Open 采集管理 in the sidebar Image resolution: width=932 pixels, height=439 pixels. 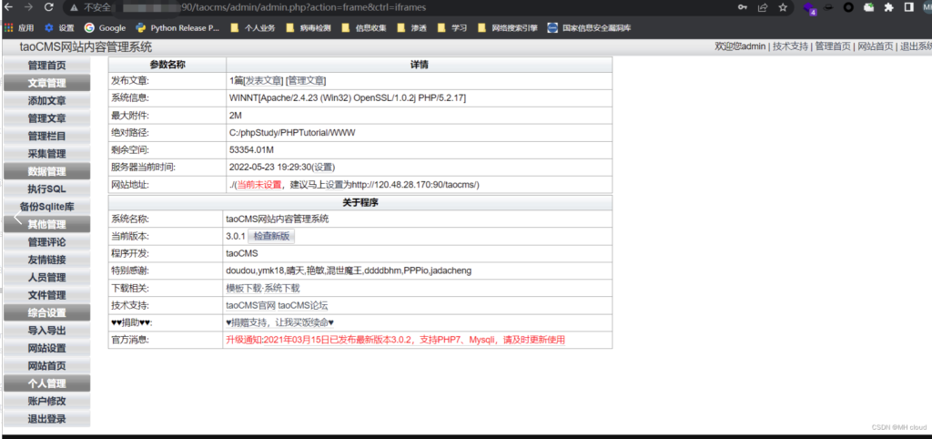47,154
